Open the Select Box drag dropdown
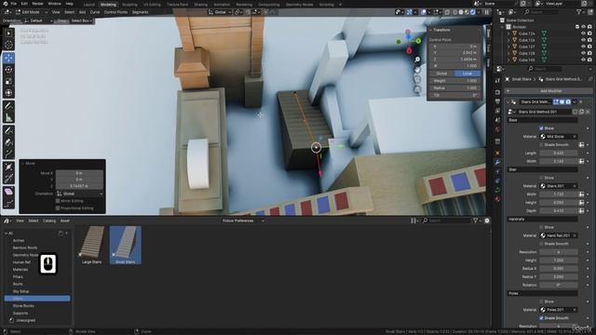The image size is (596, 335). pos(81,20)
